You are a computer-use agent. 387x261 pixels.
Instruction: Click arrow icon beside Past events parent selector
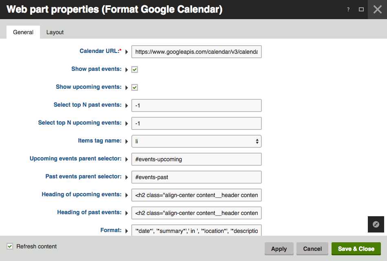[126, 177]
